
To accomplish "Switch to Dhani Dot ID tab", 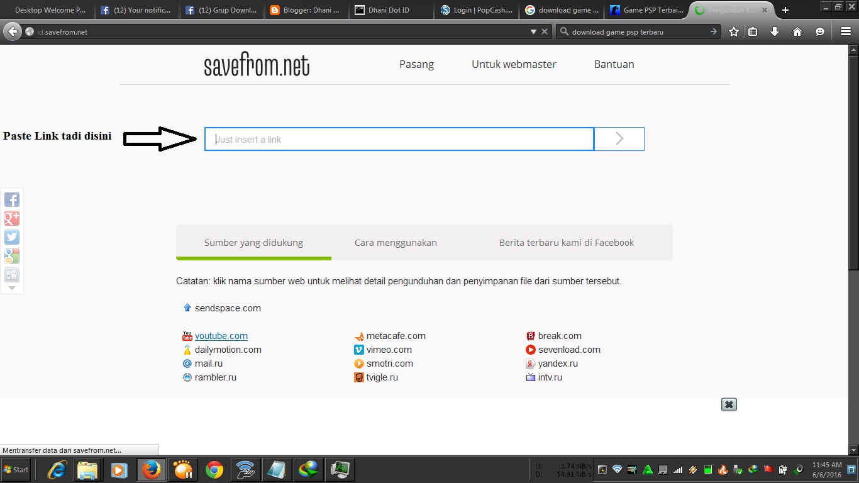I will click(x=392, y=10).
